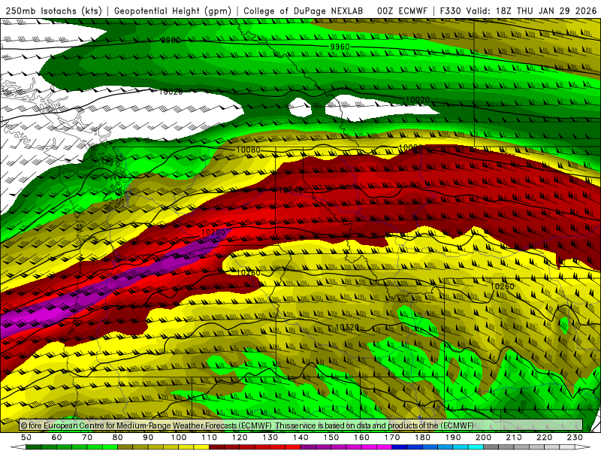Click the ECMWF copyright notice text
This screenshot has height=451, width=601.
pos(247,425)
